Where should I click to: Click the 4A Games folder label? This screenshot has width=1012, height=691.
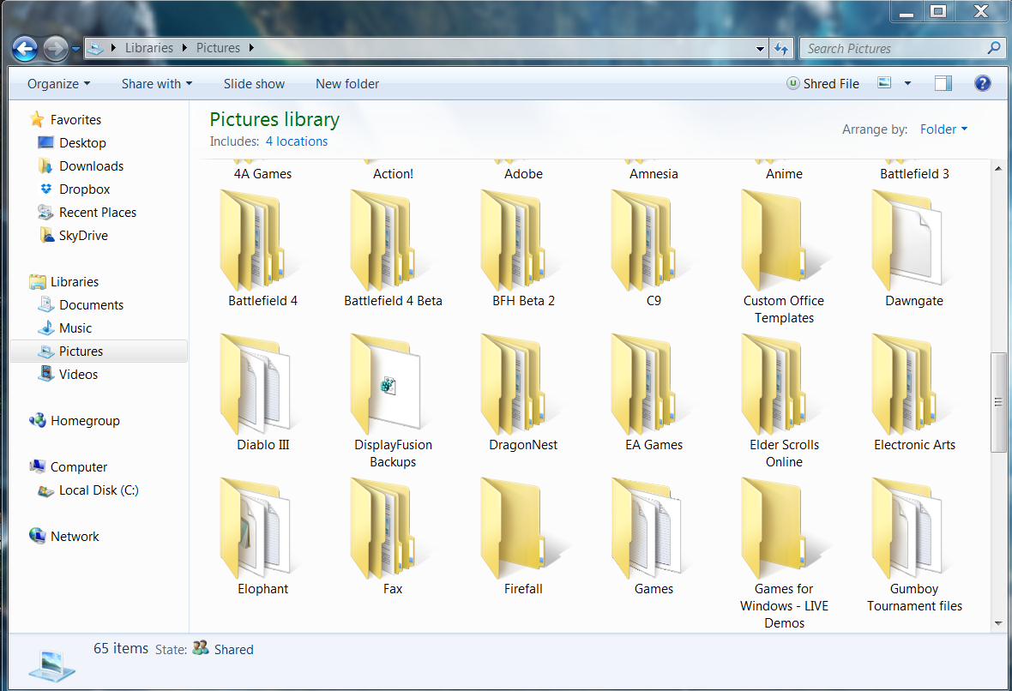pyautogui.click(x=262, y=173)
